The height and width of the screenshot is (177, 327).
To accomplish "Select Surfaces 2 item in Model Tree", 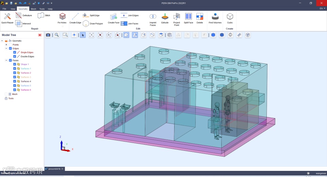I will point(26,73).
